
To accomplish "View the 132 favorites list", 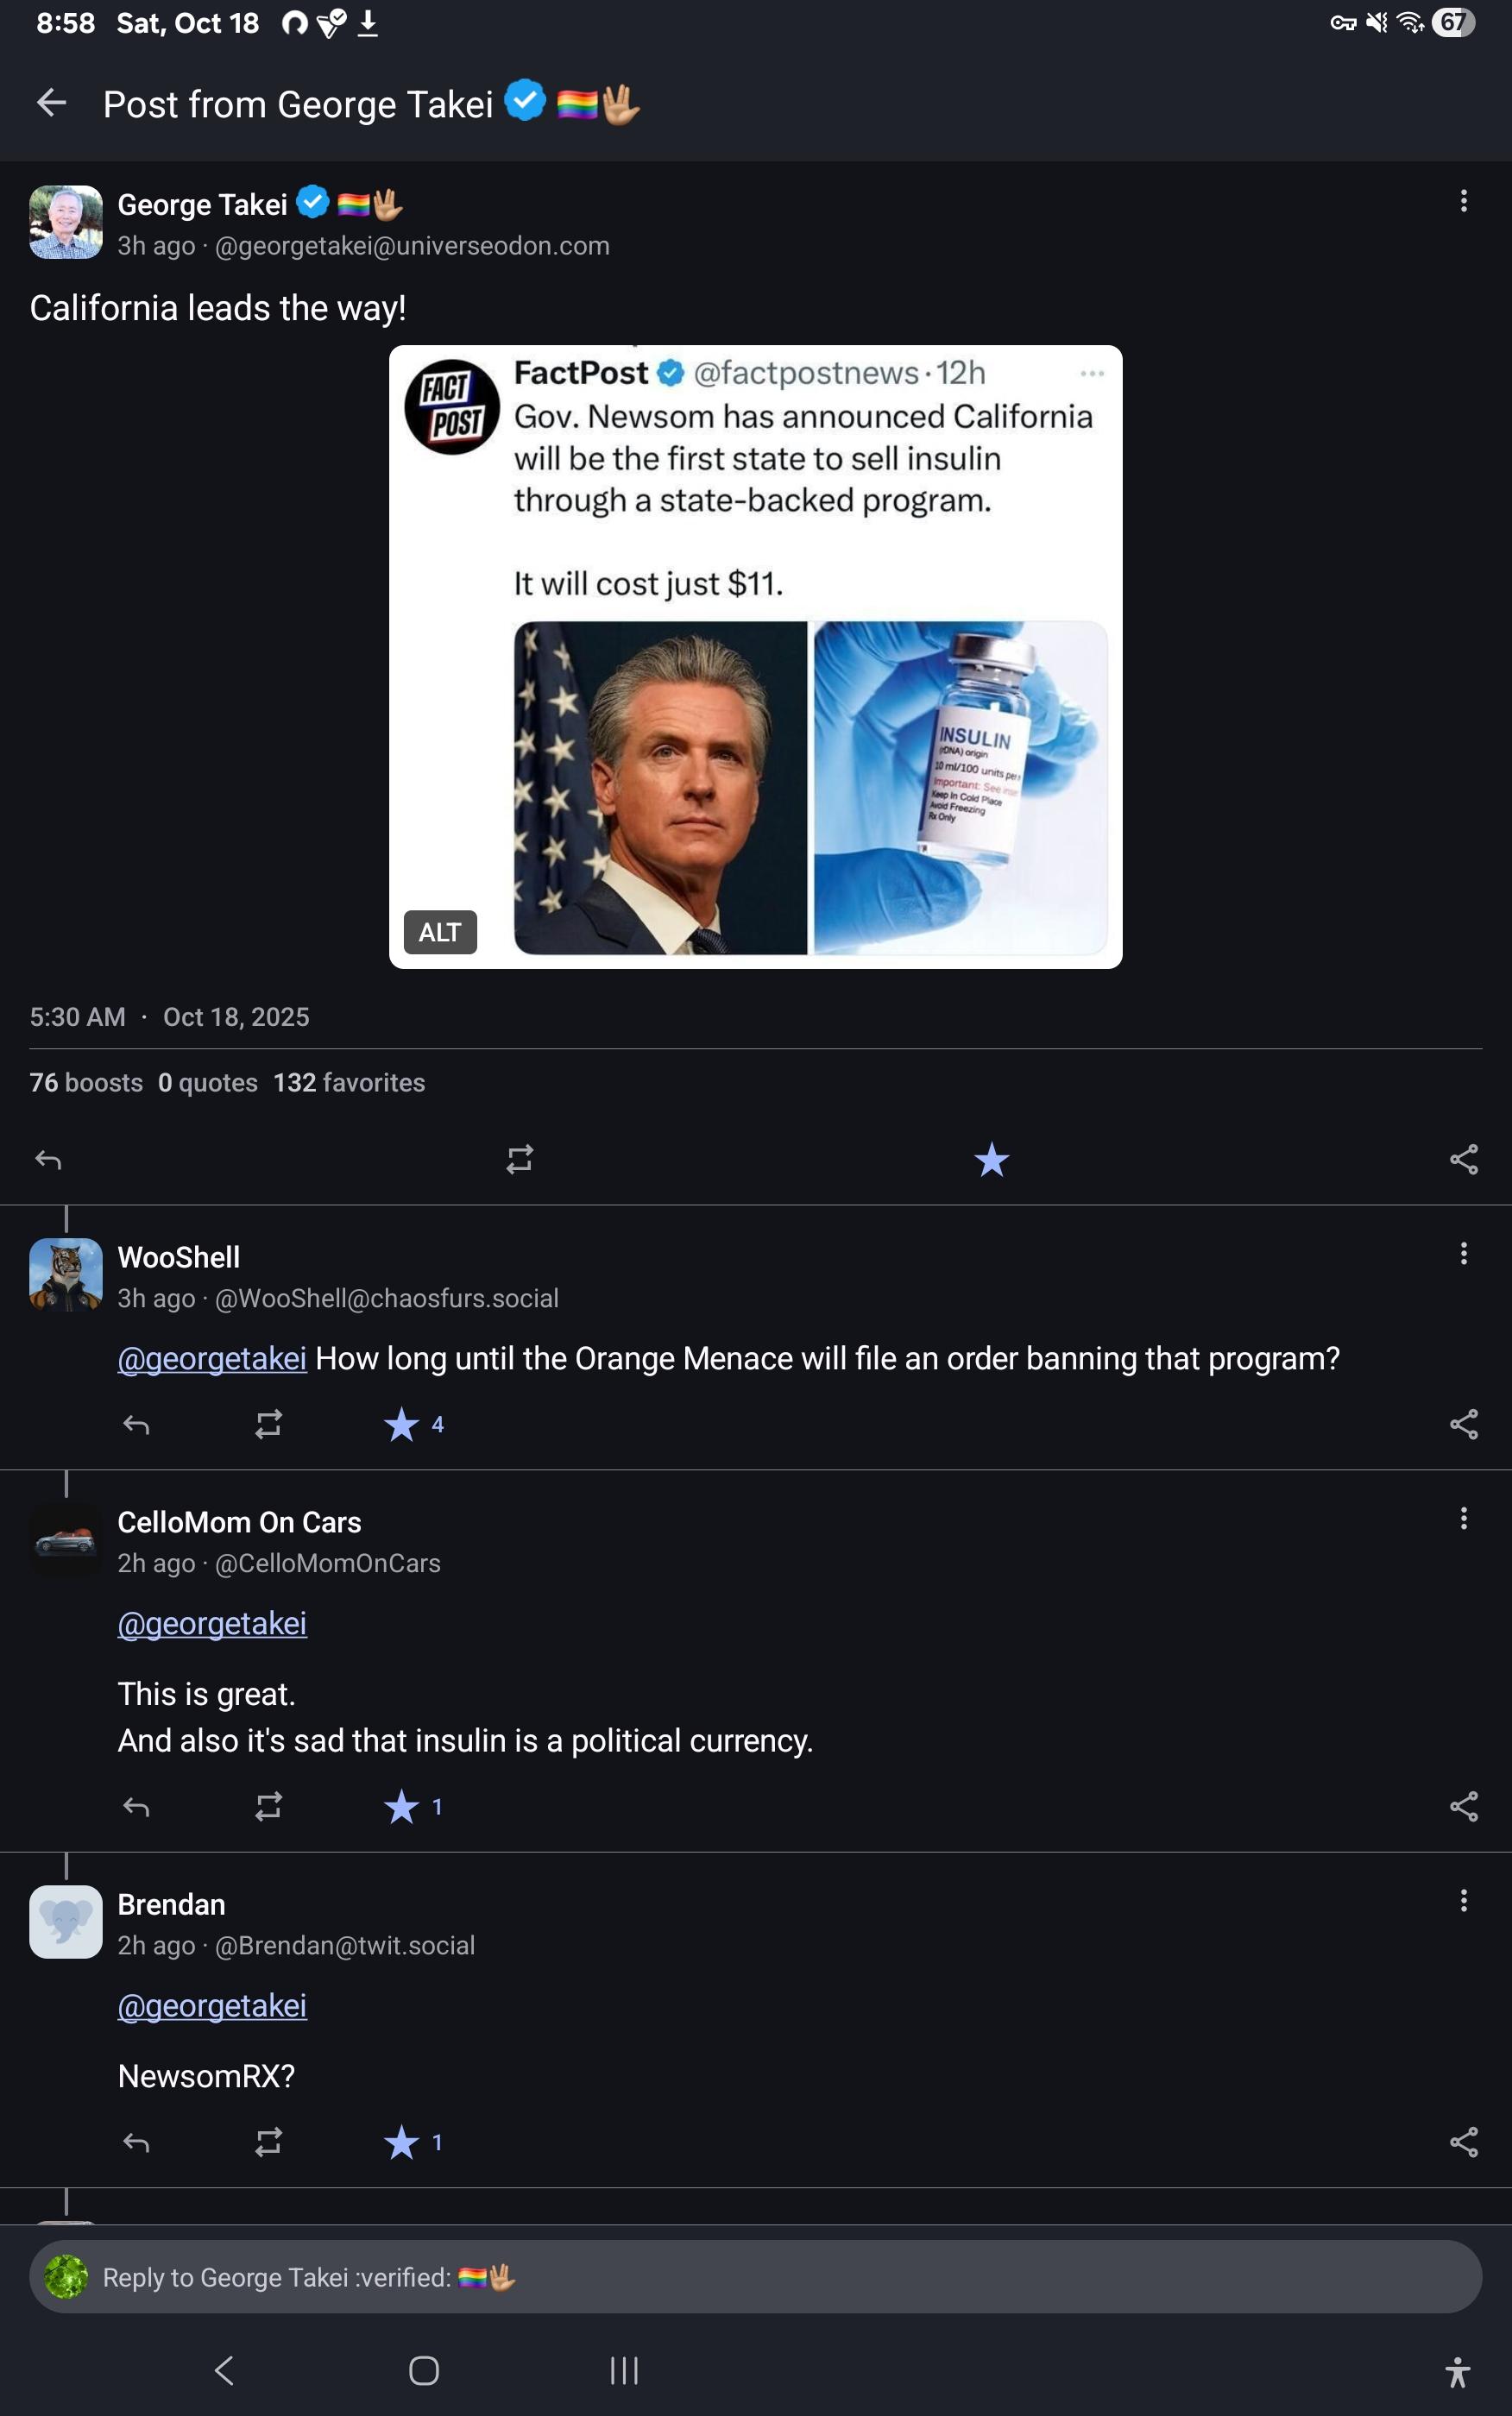I will pos(349,1083).
